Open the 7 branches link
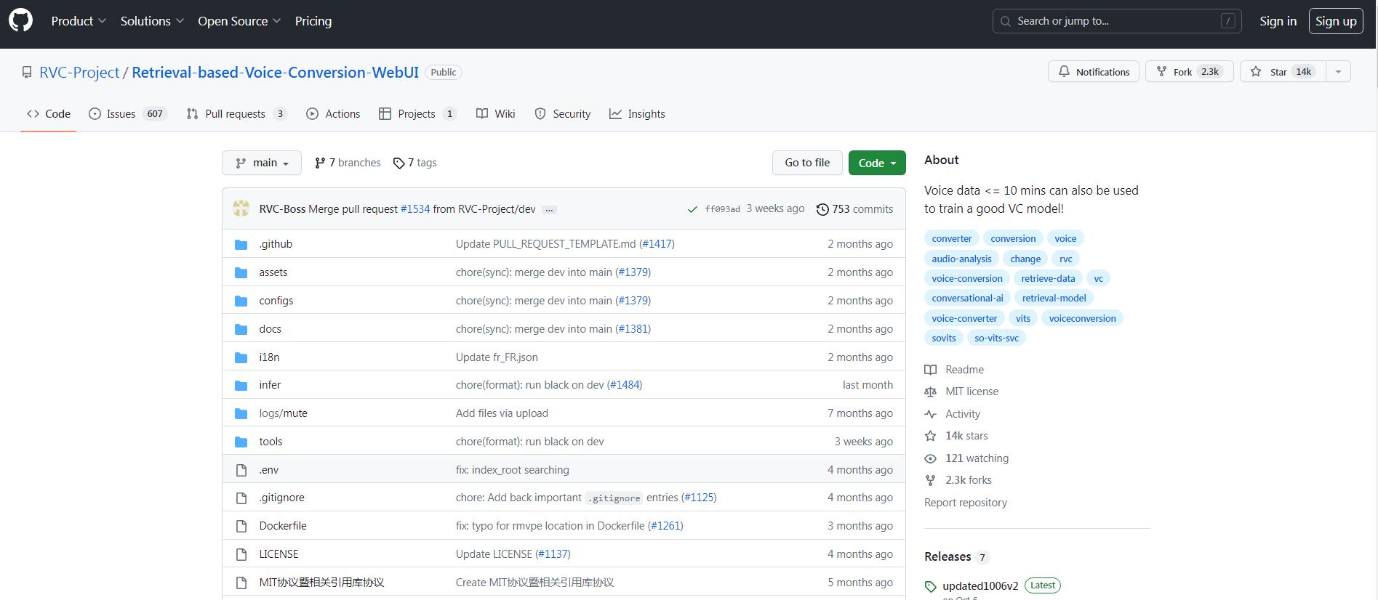Viewport: 1378px width, 600px height. (x=348, y=163)
